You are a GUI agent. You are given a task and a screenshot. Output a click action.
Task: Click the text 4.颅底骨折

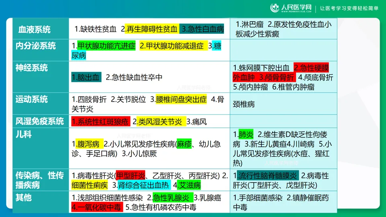[x=316, y=77]
